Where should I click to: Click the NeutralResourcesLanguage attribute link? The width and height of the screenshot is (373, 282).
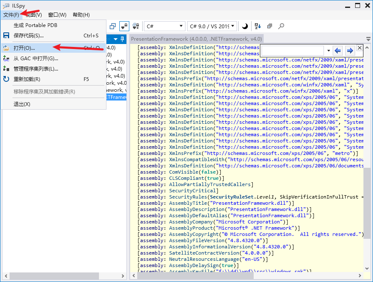[x=204, y=259]
